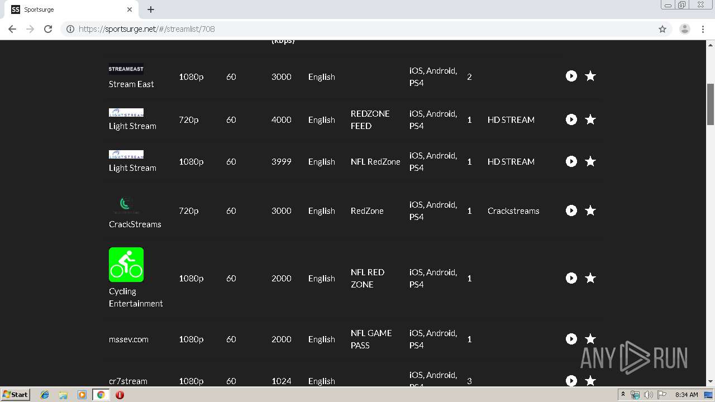The height and width of the screenshot is (402, 715).
Task: Play the CrackStreams RedZone stream
Action: click(571, 210)
